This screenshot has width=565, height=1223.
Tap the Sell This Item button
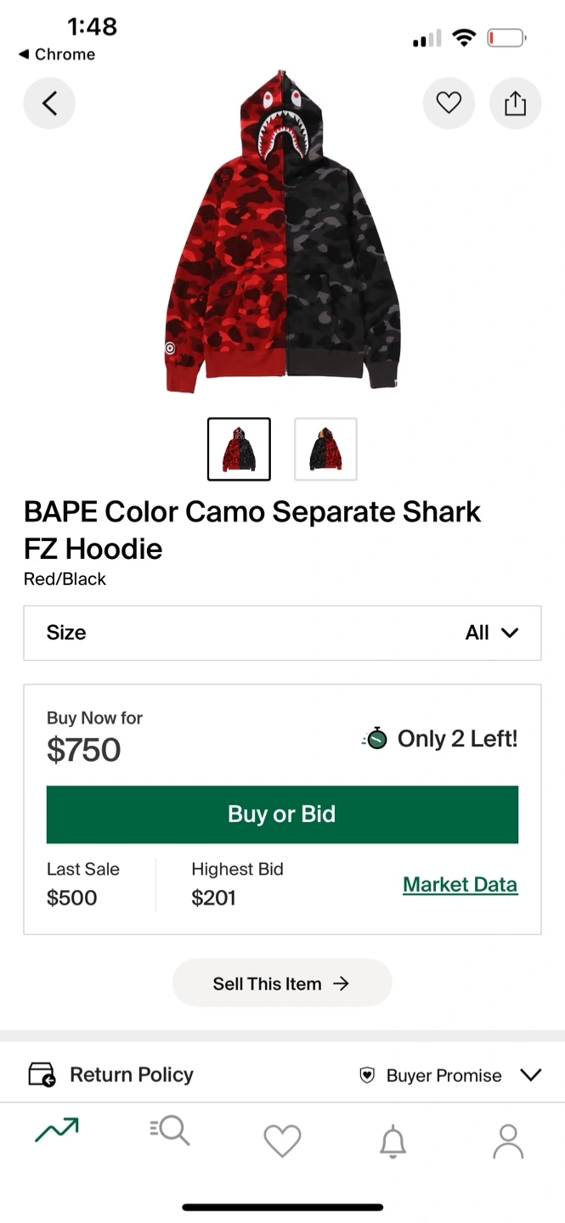pos(282,983)
